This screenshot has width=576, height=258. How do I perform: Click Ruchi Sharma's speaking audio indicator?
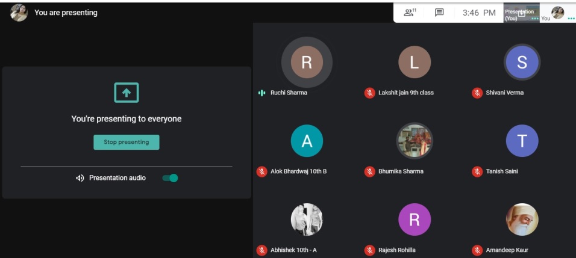pyautogui.click(x=261, y=93)
